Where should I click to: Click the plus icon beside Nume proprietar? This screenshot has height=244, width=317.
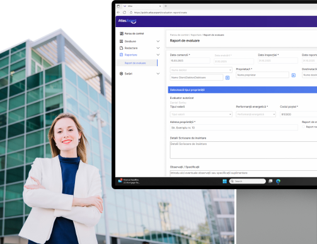click(x=294, y=75)
